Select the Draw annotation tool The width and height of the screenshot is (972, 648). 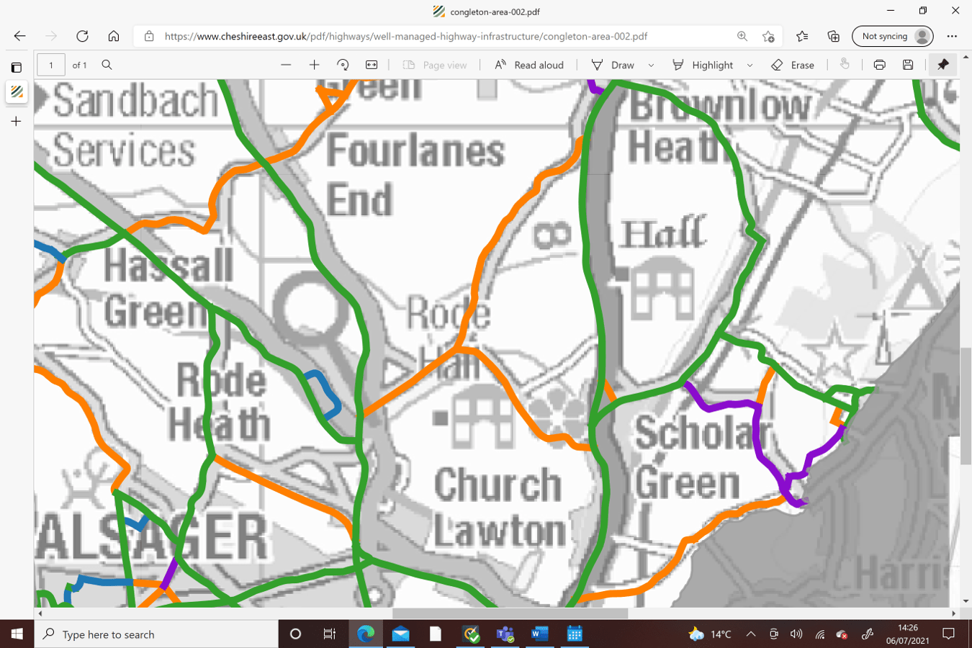[x=613, y=65]
